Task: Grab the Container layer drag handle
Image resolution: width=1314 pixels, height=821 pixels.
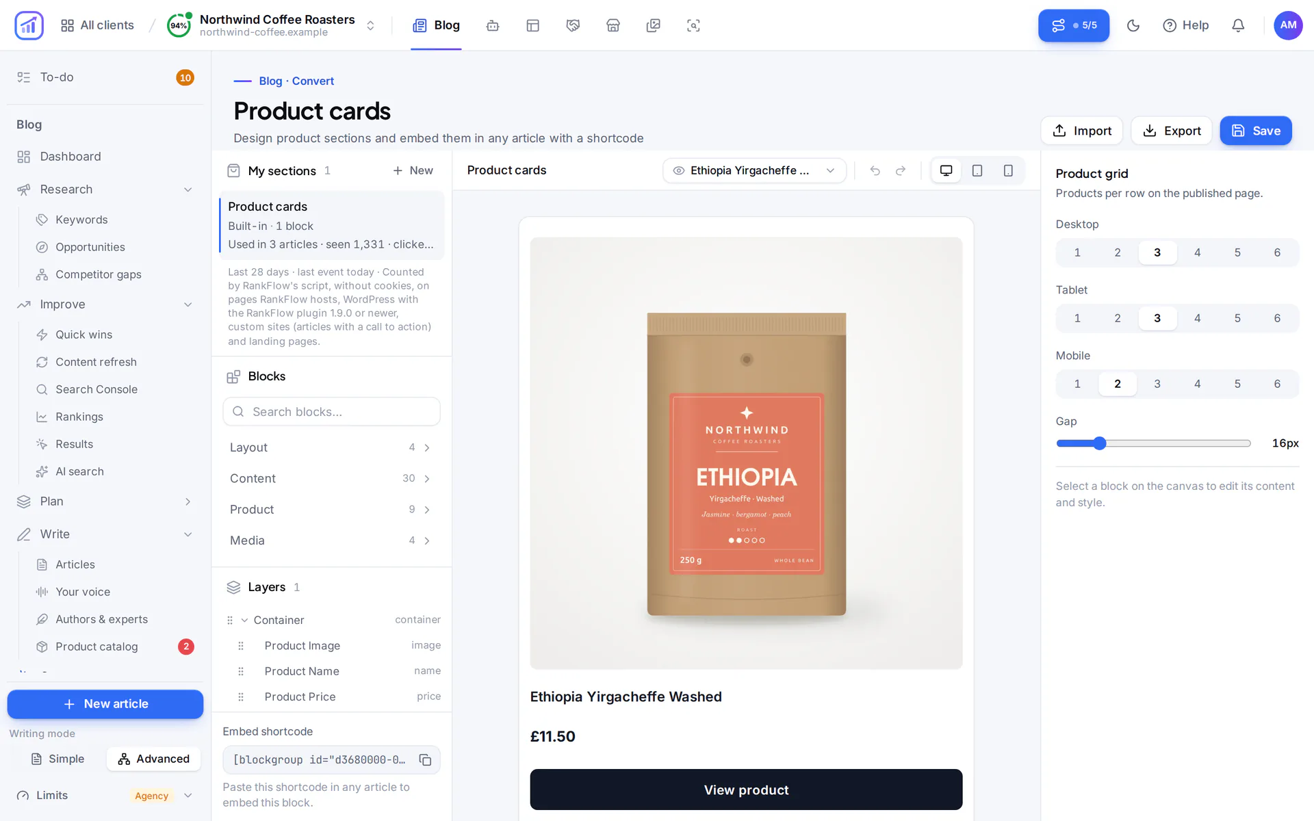Action: pos(230,620)
